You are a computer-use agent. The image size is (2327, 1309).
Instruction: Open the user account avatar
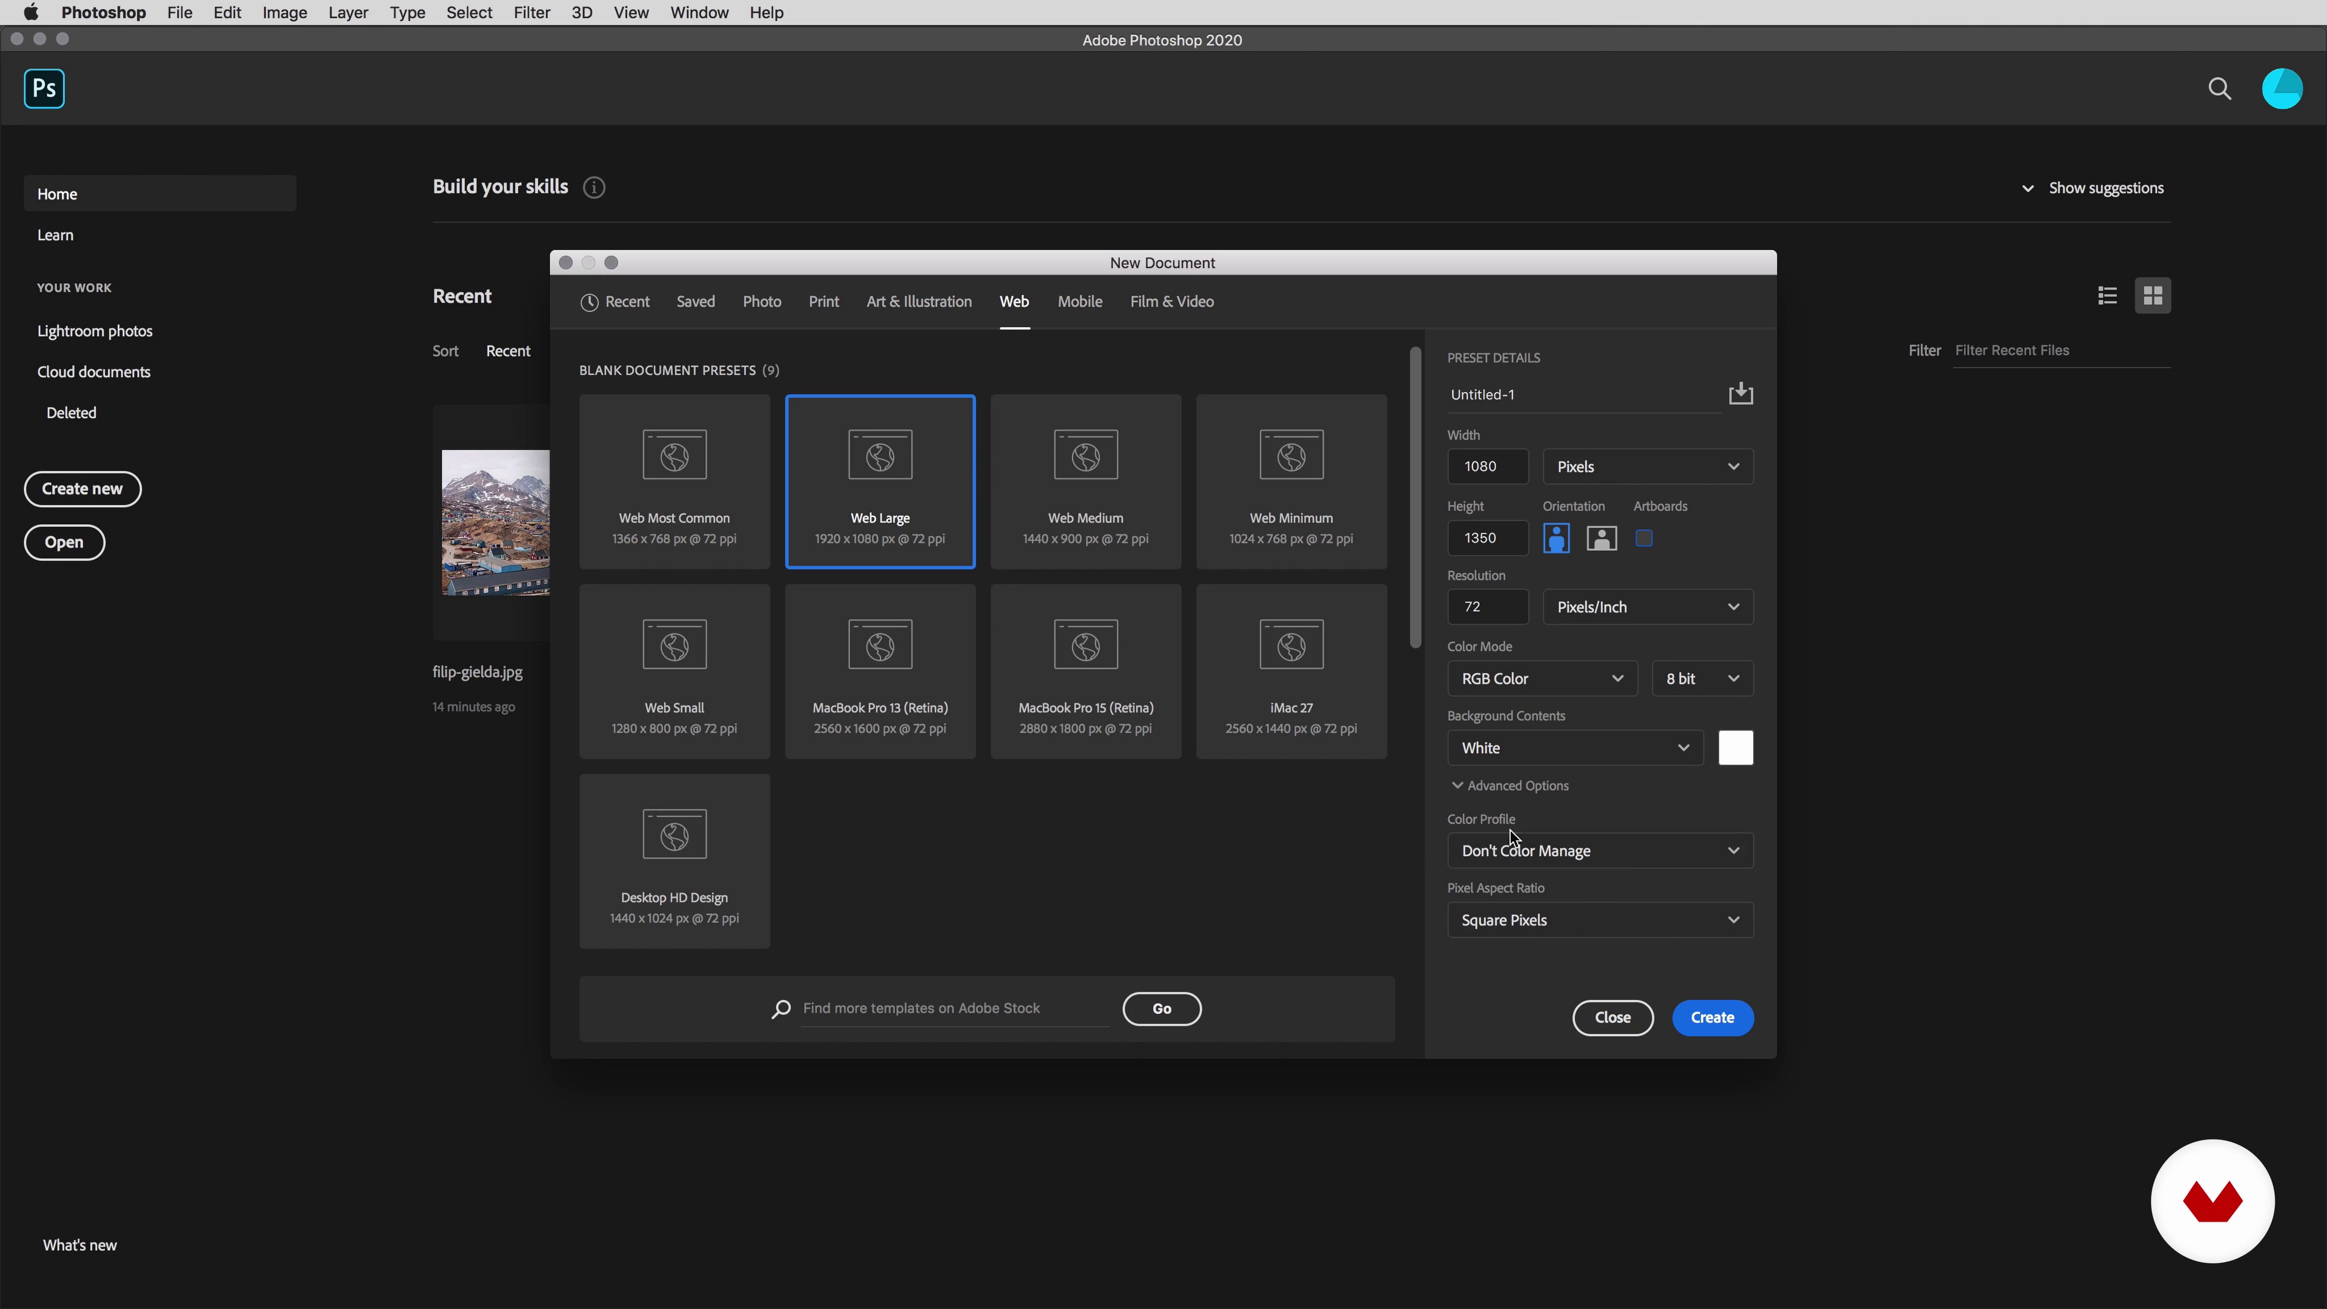2282,88
